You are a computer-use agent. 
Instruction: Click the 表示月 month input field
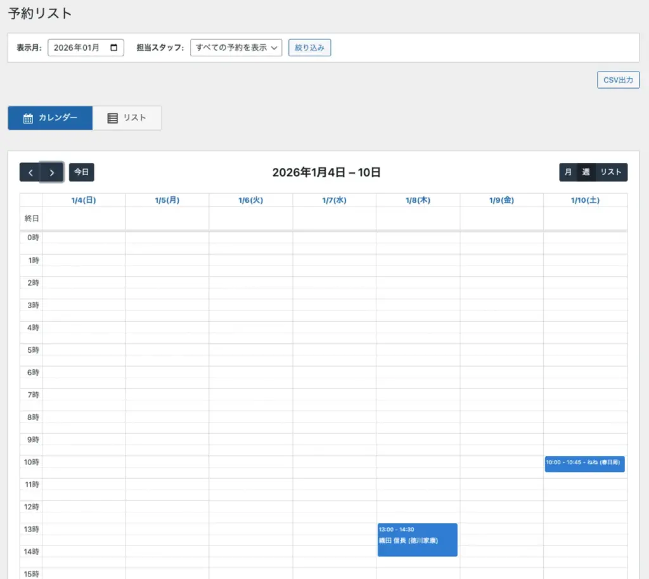77,48
